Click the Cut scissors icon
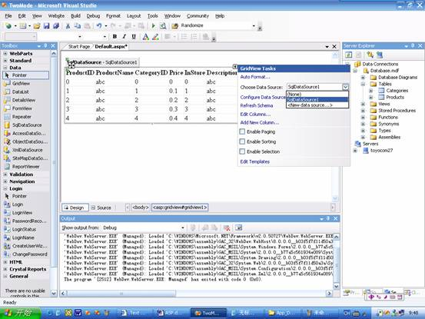 click(x=68, y=25)
